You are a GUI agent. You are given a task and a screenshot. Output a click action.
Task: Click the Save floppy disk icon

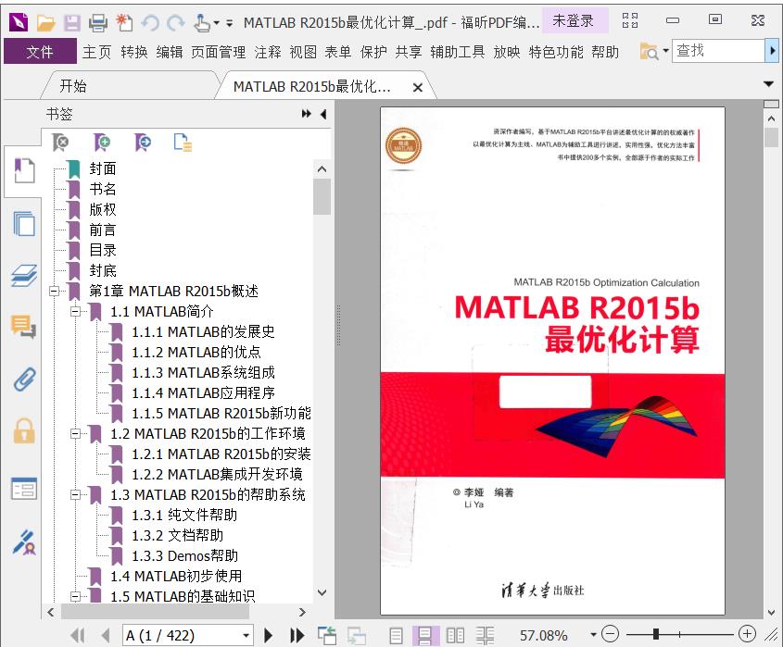point(72,22)
